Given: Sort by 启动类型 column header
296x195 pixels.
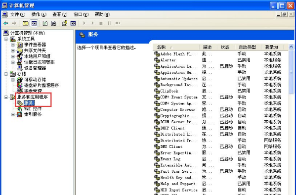Looking at the screenshot, I should pyautogui.click(x=248, y=47).
